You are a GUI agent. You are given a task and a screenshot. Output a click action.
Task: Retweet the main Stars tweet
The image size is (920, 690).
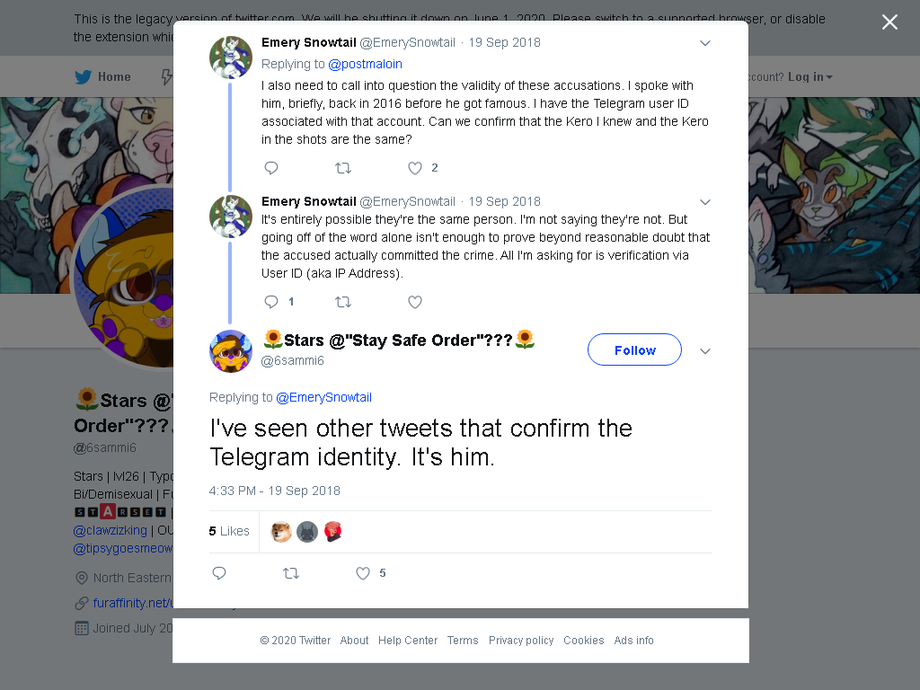pyautogui.click(x=291, y=573)
